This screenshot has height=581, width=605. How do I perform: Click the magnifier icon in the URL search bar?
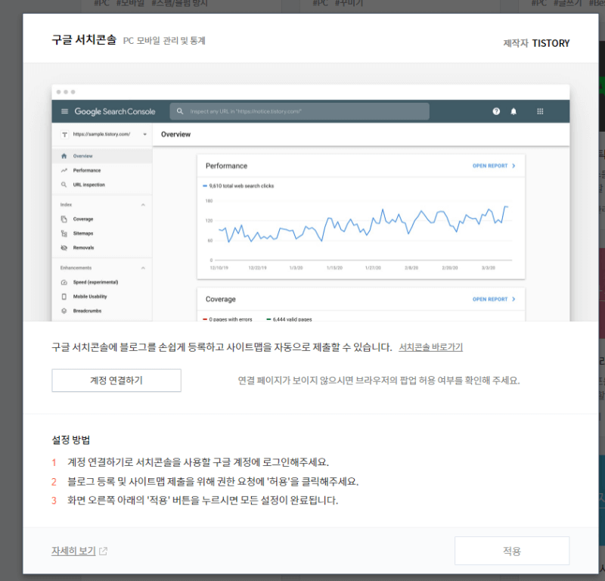180,111
